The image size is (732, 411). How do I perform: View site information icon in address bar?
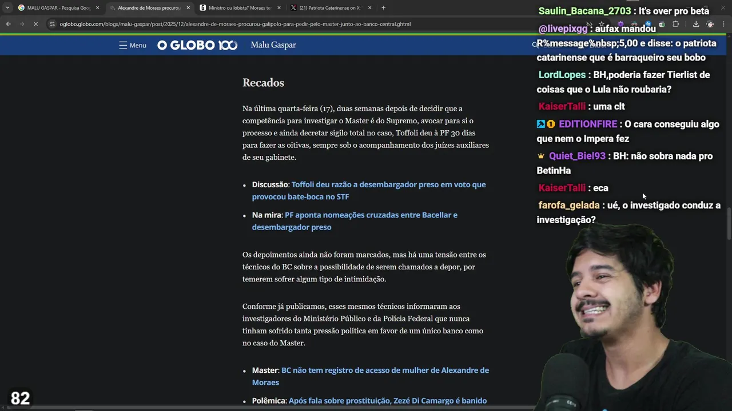53,24
